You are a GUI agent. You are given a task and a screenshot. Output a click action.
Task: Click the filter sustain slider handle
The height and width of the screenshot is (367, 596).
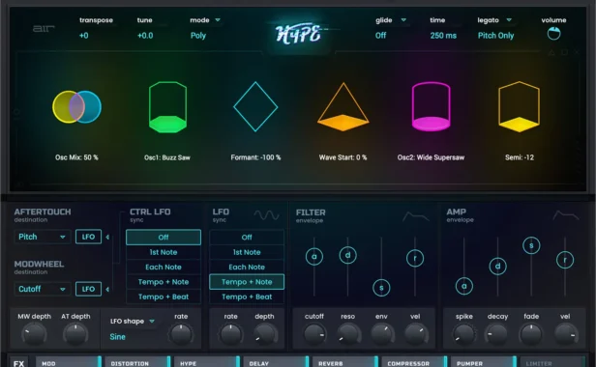[381, 288]
